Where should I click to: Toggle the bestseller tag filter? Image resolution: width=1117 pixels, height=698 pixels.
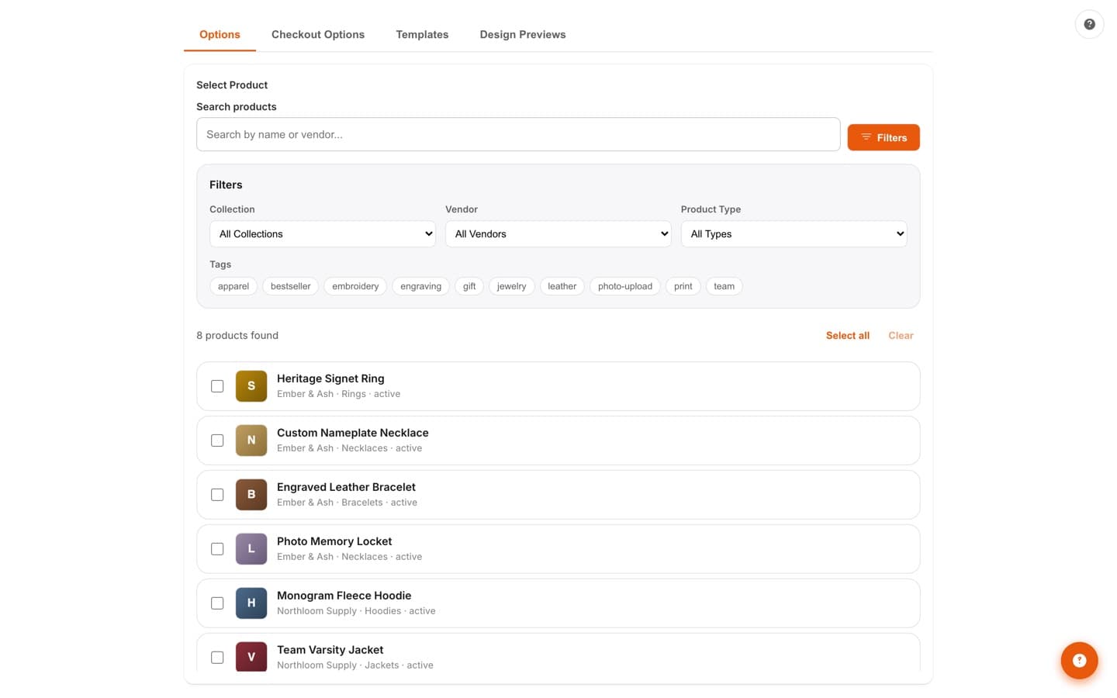coord(291,286)
